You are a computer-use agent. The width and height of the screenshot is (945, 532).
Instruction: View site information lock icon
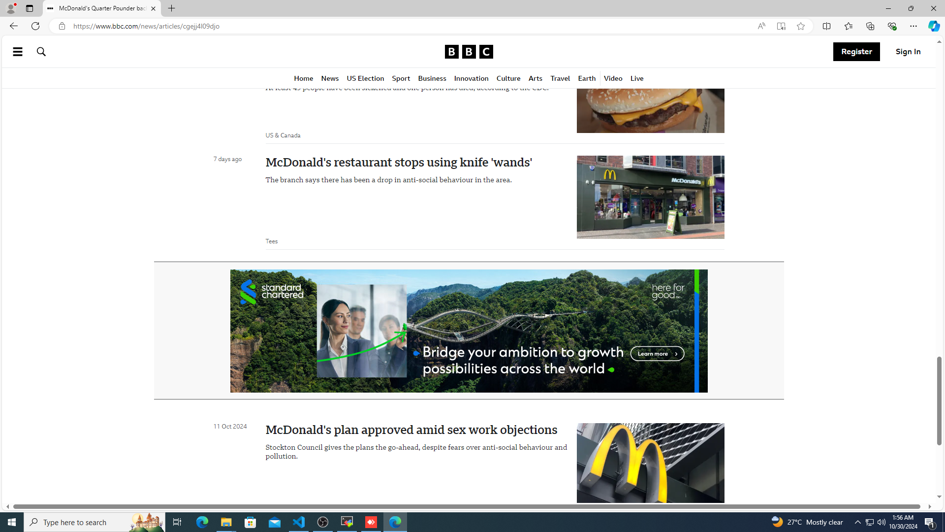click(62, 26)
